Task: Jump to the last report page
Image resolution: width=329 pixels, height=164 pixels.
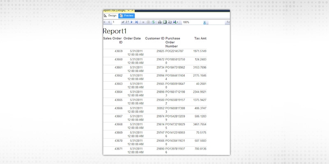Action: click(136, 22)
